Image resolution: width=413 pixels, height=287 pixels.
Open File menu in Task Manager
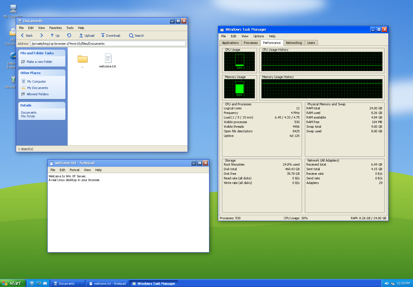[x=223, y=36]
